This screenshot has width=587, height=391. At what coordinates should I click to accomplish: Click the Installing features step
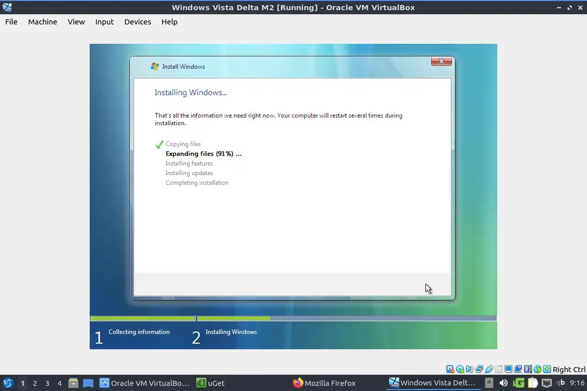point(189,163)
